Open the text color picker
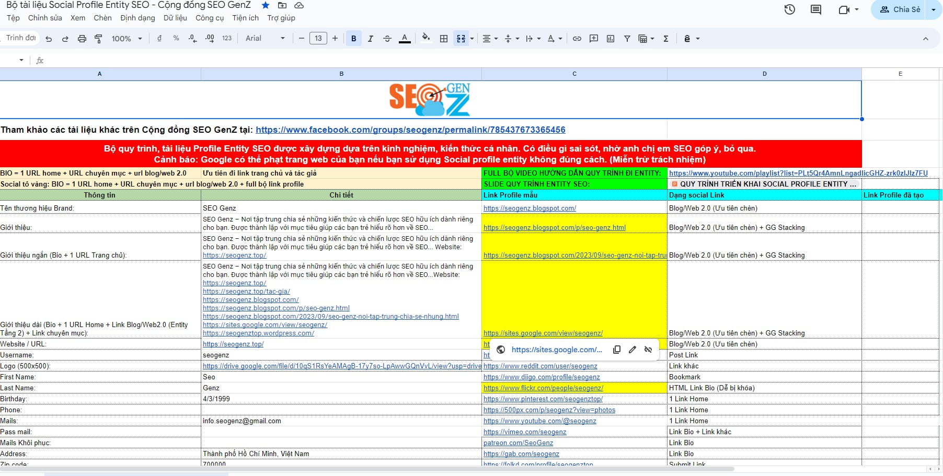 [405, 39]
